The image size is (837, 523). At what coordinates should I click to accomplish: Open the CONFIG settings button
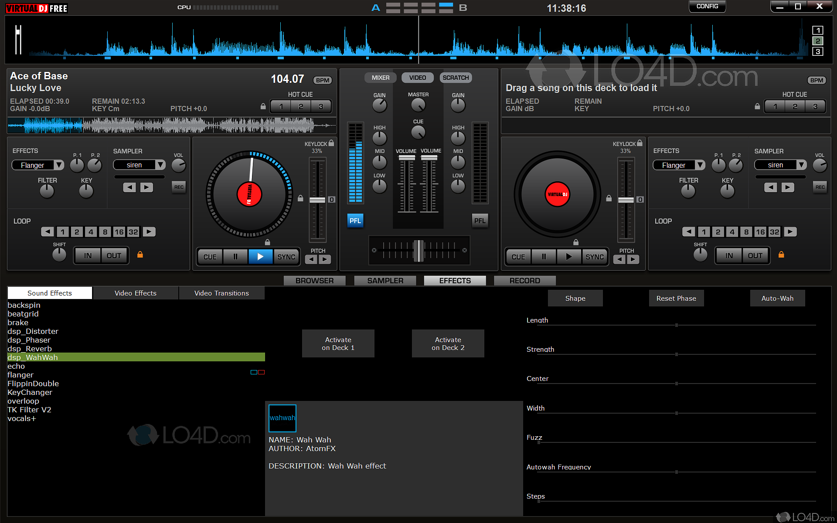click(x=707, y=7)
